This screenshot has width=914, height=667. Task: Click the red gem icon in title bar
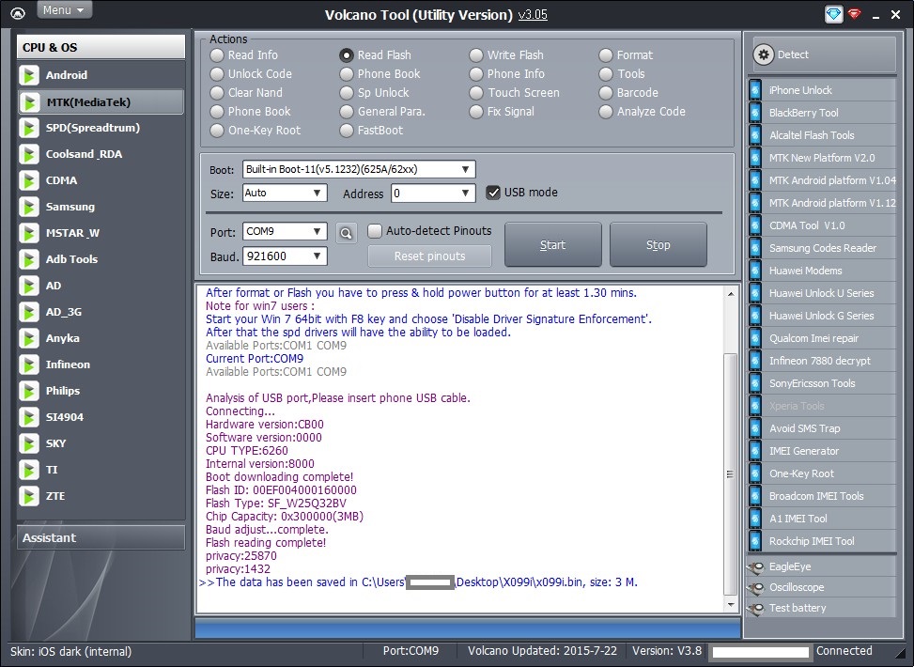855,13
